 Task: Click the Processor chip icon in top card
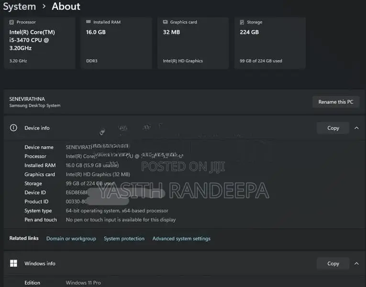coord(11,22)
